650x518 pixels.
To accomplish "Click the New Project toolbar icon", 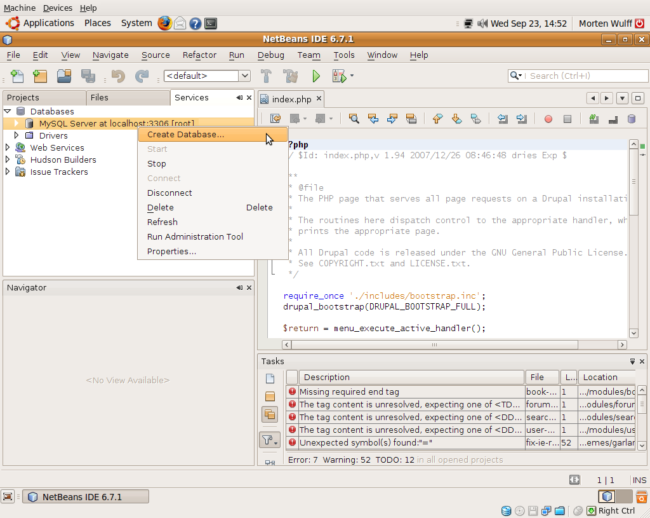I will 40,76.
